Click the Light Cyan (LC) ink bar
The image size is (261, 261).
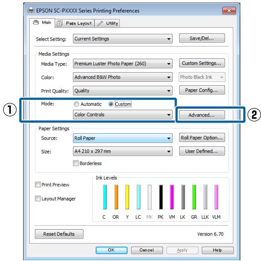pyautogui.click(x=139, y=197)
